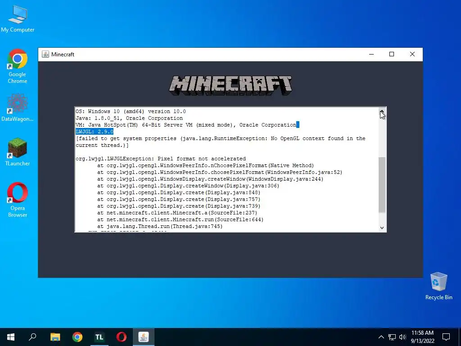Image resolution: width=461 pixels, height=346 pixels.
Task: Click the Minecraft window Java icon
Action: (x=45, y=55)
